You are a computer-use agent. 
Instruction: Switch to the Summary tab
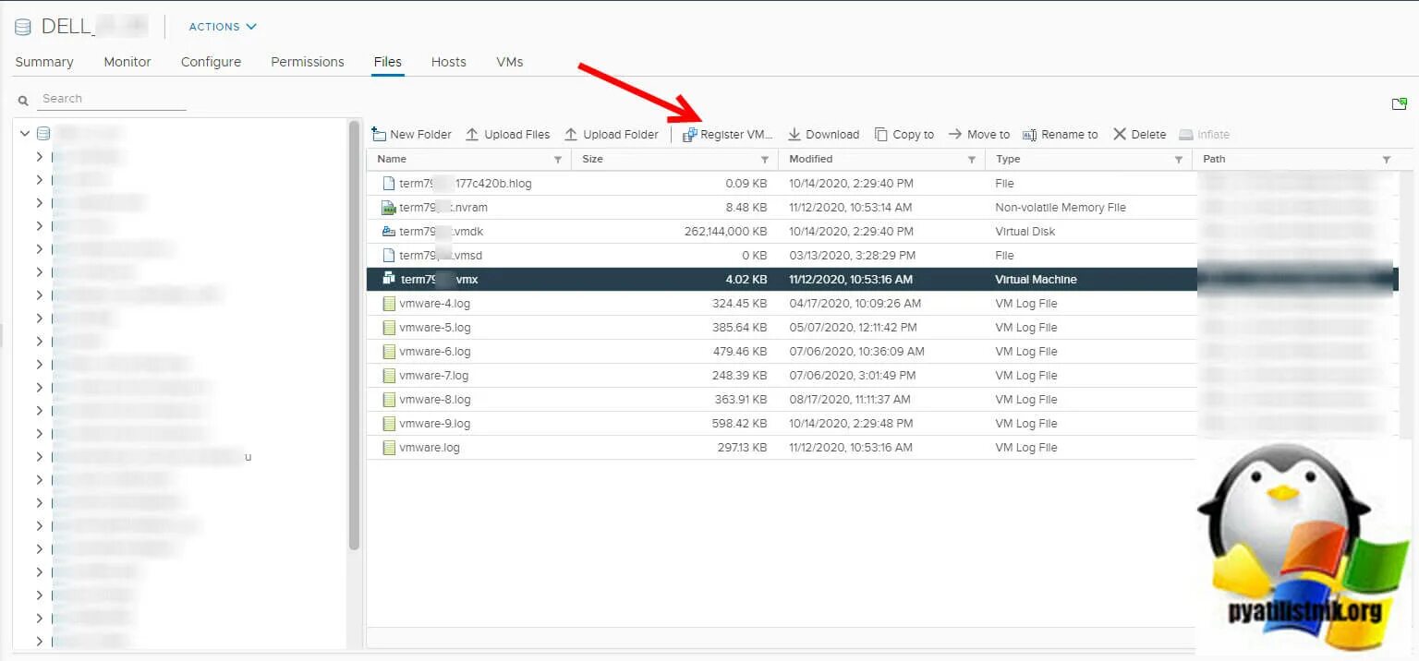click(44, 62)
